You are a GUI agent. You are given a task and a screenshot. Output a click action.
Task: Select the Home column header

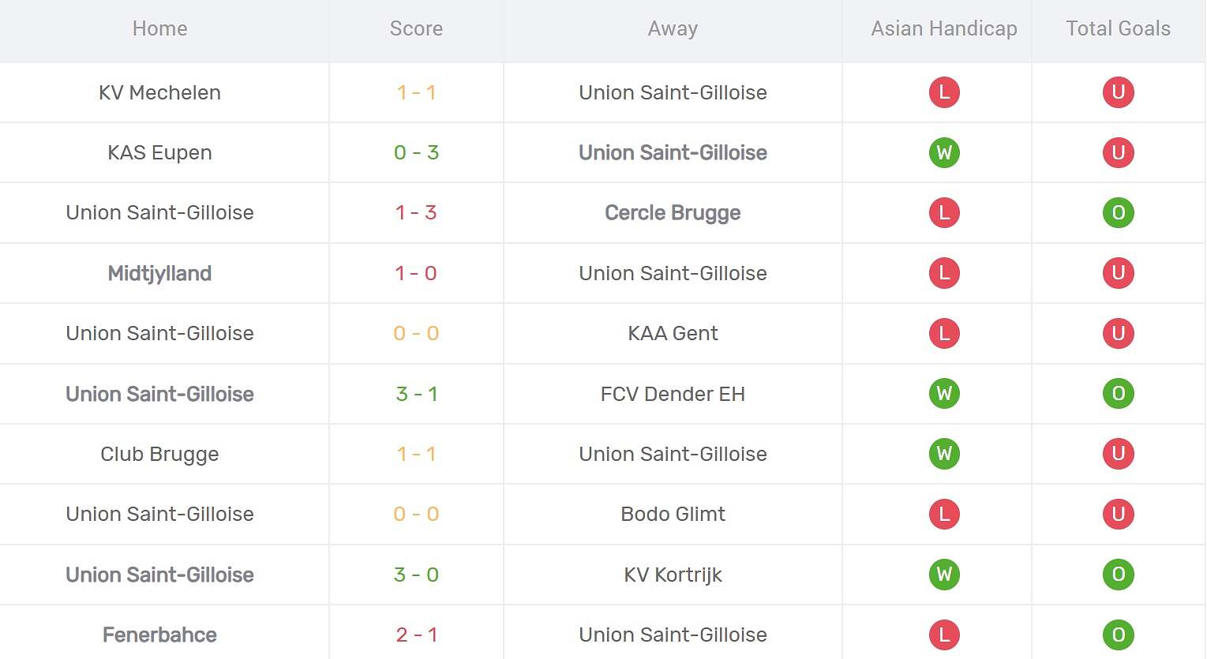tap(160, 29)
